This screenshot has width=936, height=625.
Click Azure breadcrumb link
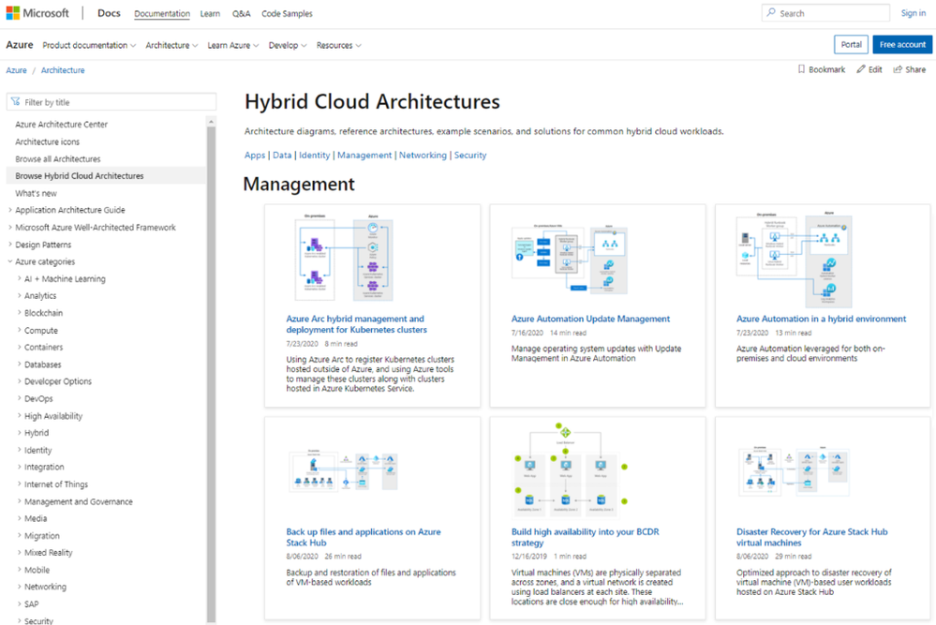[x=16, y=70]
